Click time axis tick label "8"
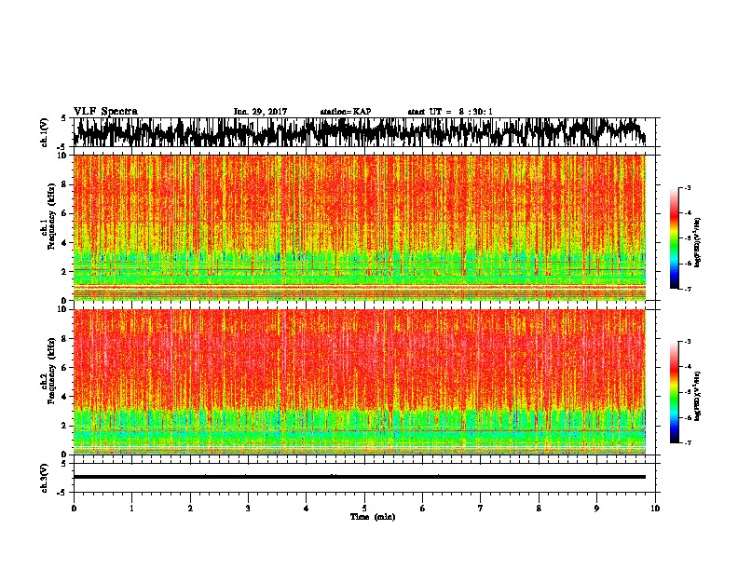The image size is (738, 570). point(539,509)
